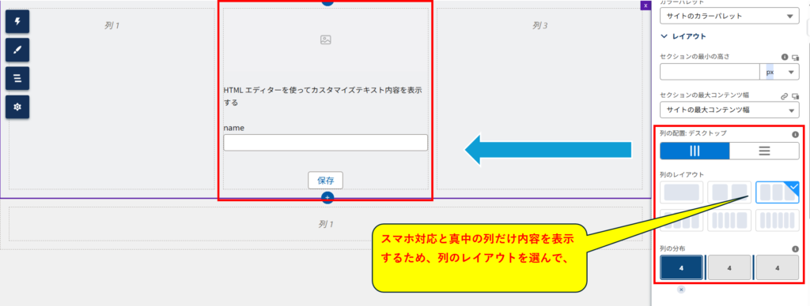Open サイトの最大コンテンツ幅 dropdown
Screen dimensions: 810x306
pos(729,110)
